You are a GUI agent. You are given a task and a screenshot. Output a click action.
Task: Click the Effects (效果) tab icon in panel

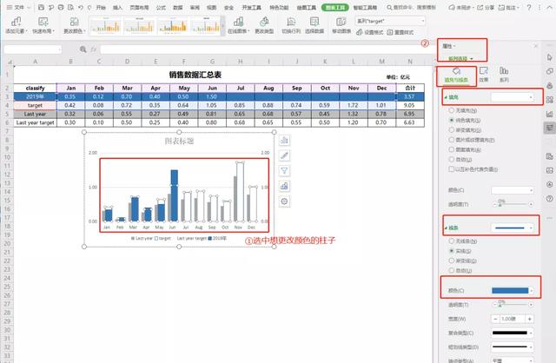(484, 71)
